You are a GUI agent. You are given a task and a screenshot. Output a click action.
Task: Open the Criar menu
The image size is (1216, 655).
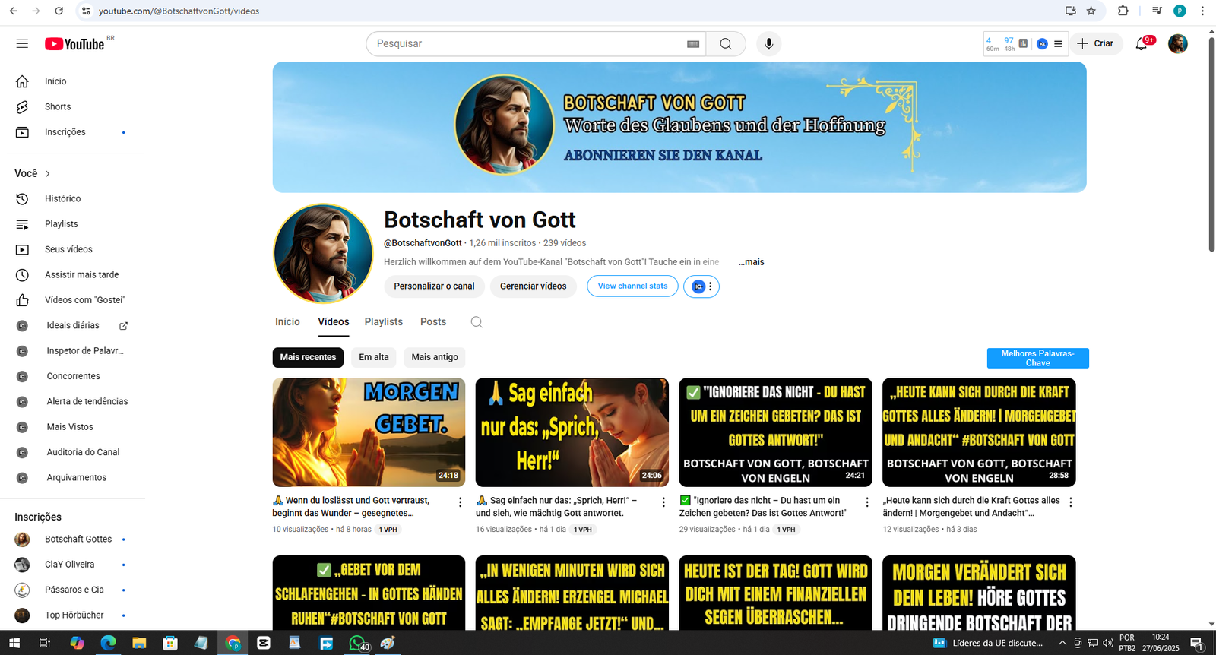pos(1096,44)
